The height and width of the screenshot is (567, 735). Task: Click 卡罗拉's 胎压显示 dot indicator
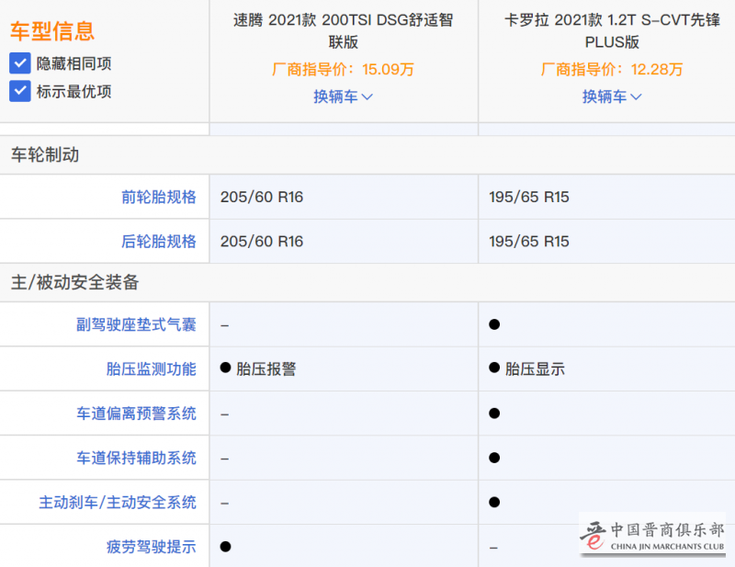(494, 369)
